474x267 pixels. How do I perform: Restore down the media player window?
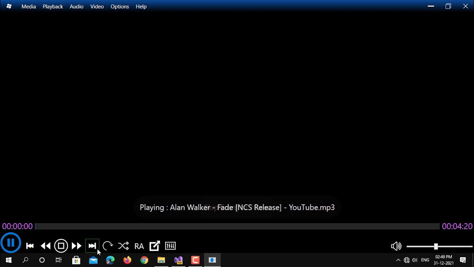448,6
